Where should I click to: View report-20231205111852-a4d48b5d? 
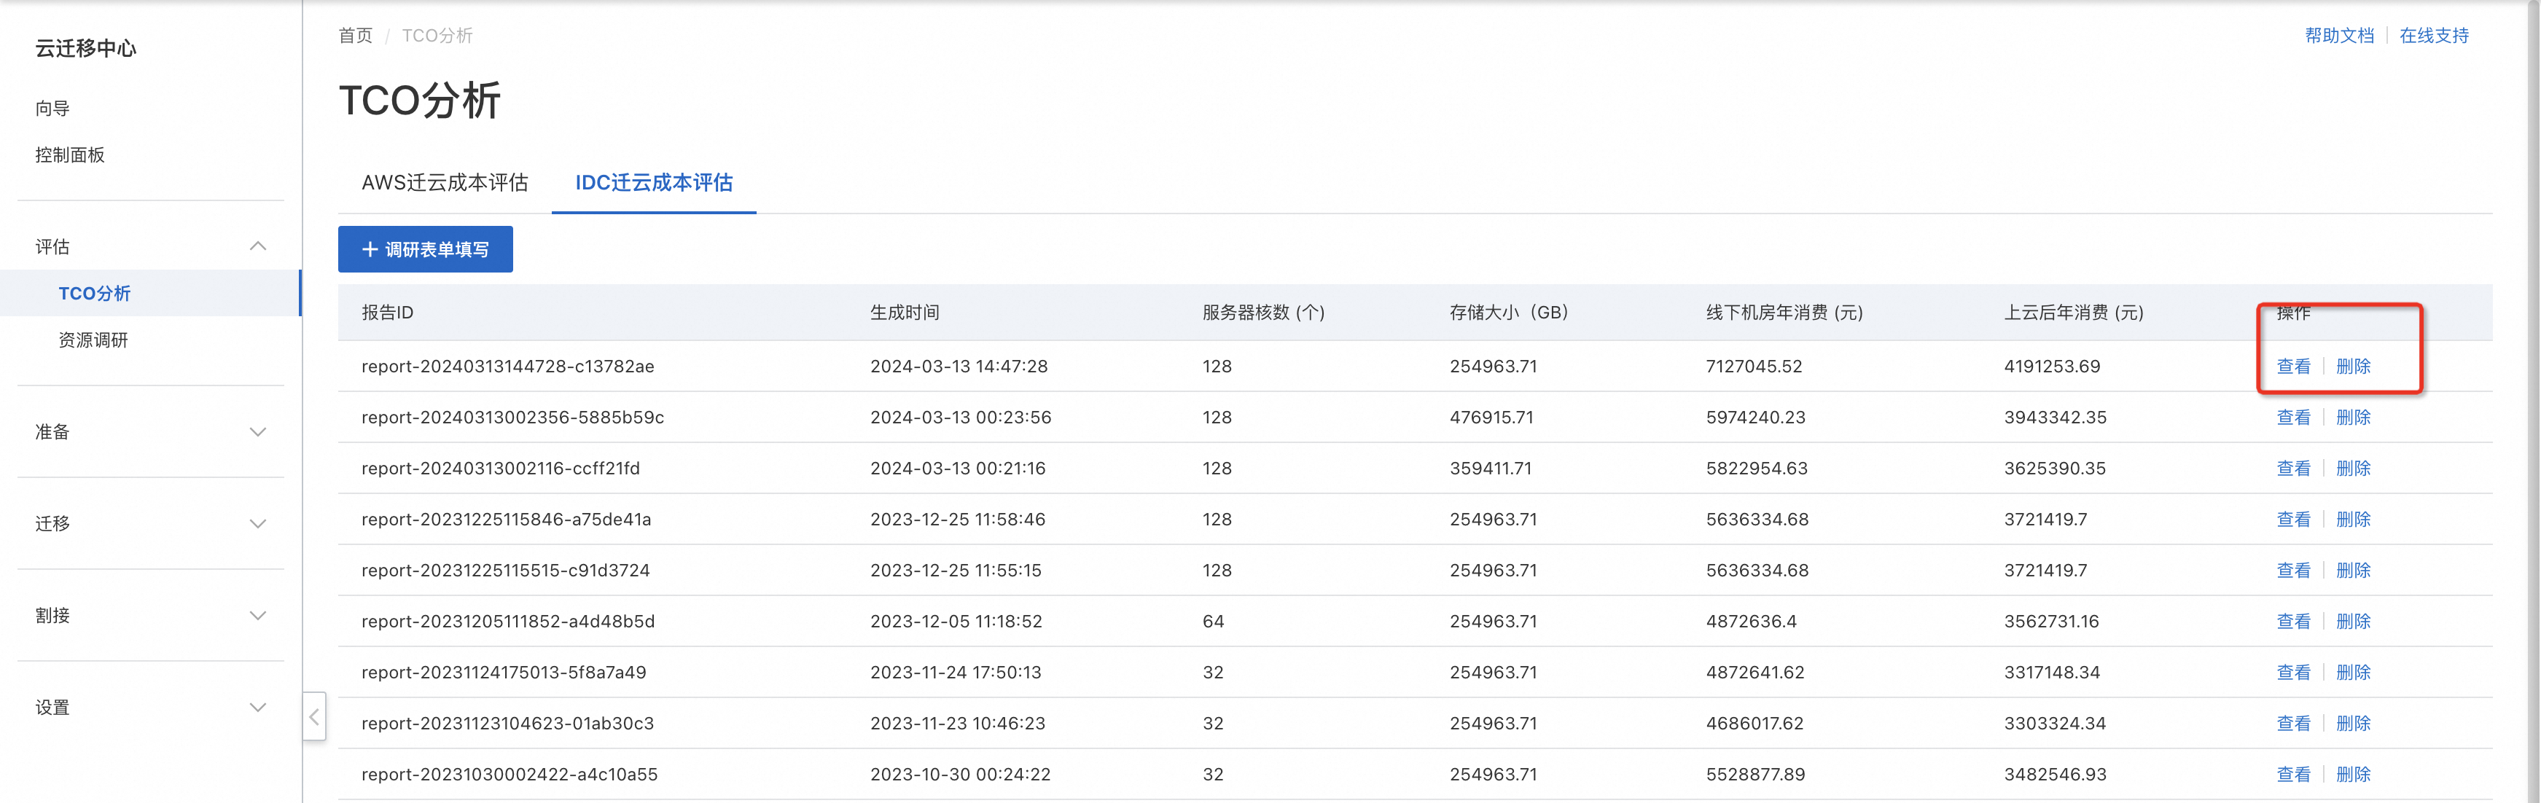2293,622
